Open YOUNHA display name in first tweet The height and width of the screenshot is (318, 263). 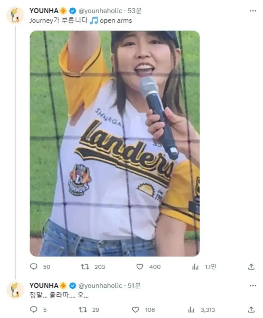pyautogui.click(x=44, y=11)
